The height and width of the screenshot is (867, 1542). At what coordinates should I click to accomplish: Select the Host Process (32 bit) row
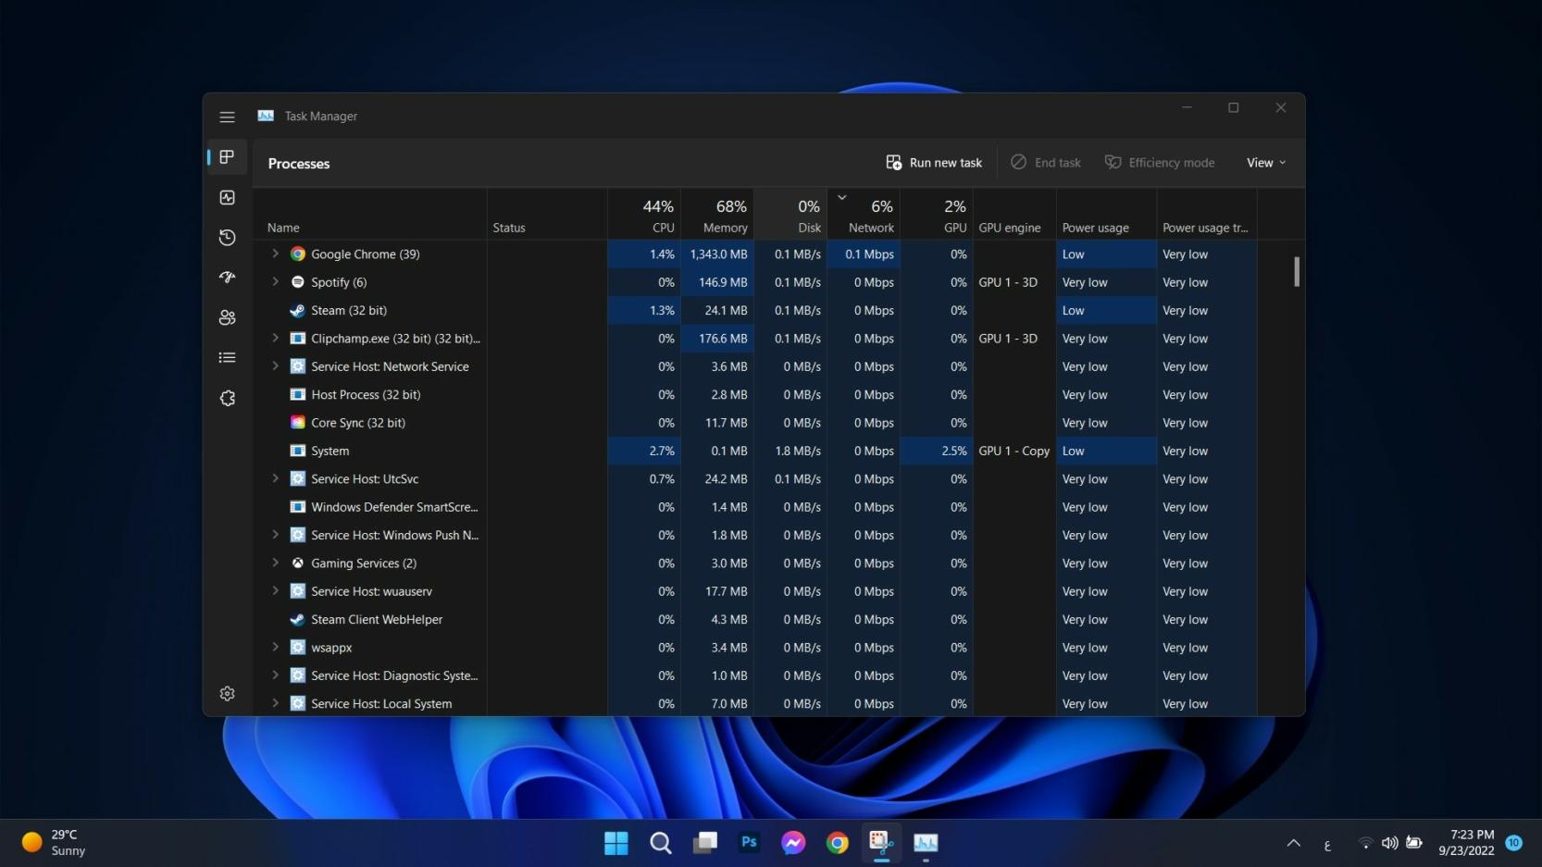click(754, 394)
